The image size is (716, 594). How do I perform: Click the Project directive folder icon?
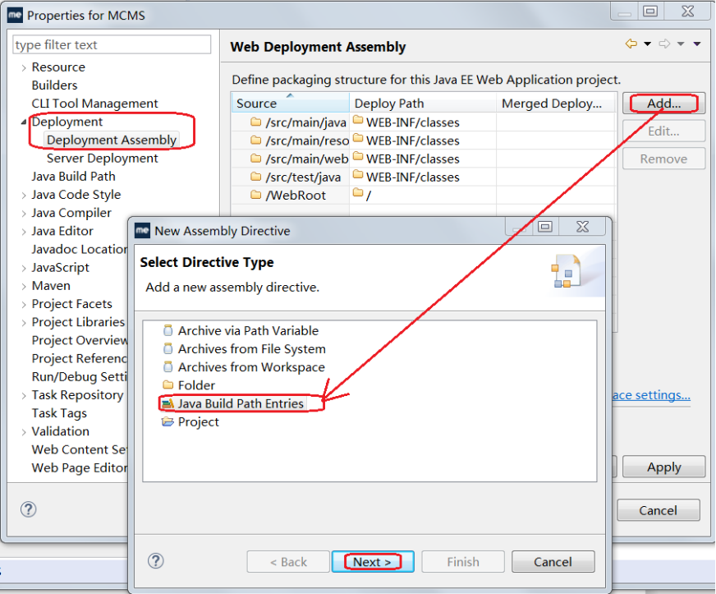[168, 421]
